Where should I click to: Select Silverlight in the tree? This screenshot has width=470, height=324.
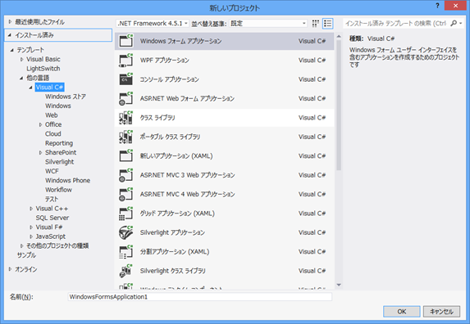59,162
